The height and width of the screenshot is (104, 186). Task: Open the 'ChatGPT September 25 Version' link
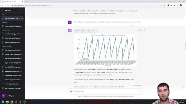tap(125, 96)
